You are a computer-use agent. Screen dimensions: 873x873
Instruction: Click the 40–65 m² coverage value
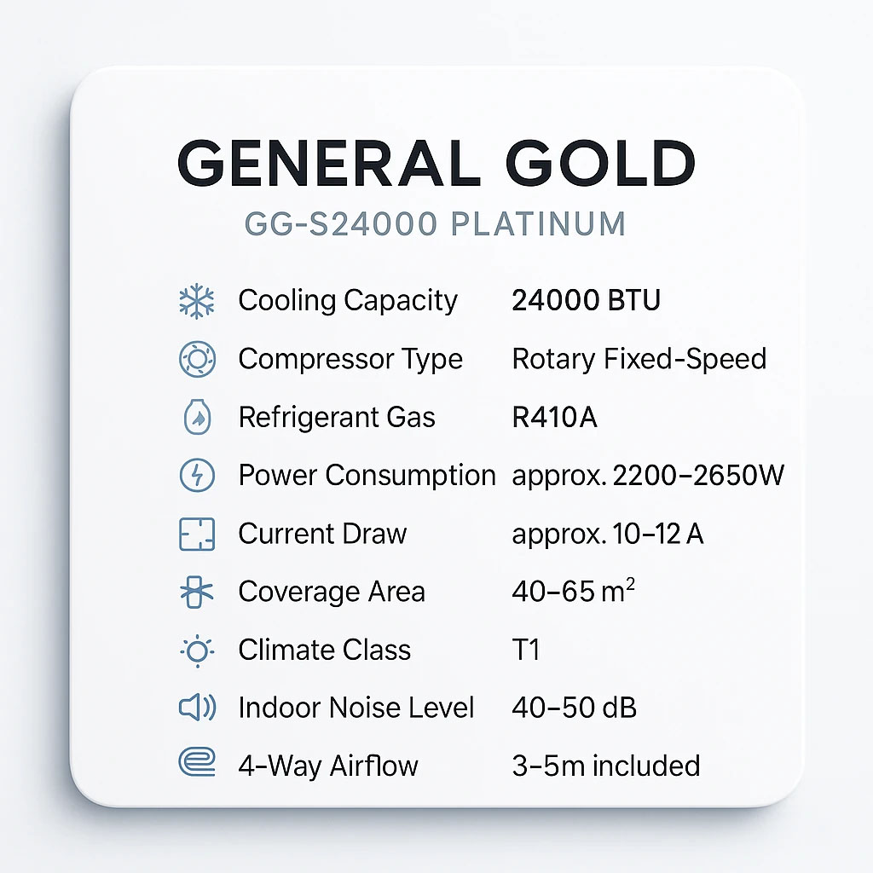[573, 592]
